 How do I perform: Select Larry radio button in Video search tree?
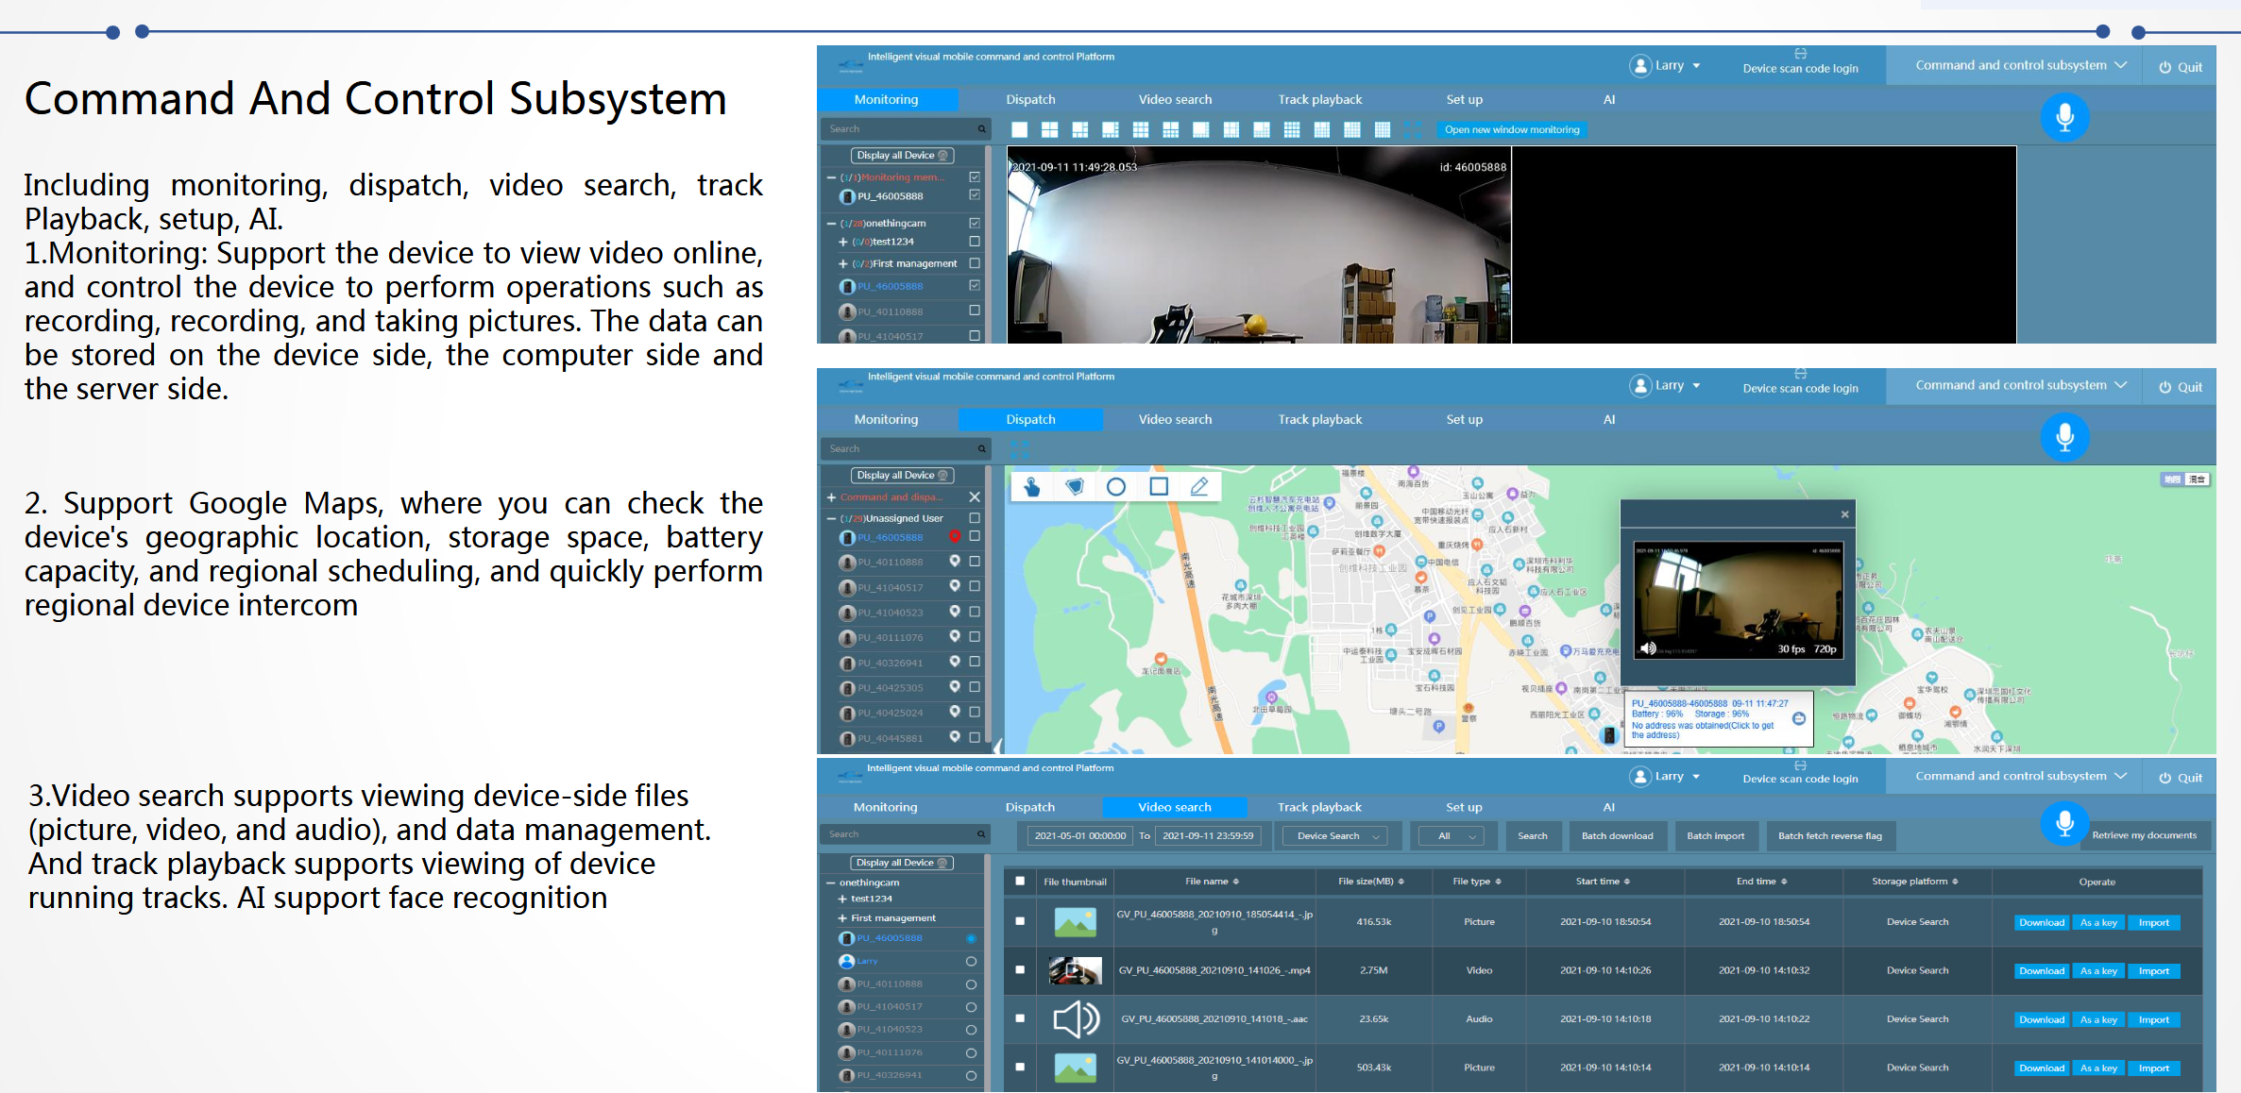[x=971, y=961]
